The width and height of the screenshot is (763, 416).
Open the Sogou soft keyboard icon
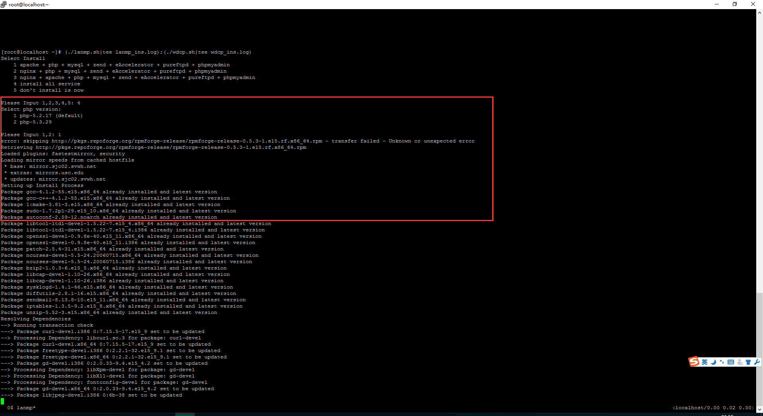click(731, 362)
